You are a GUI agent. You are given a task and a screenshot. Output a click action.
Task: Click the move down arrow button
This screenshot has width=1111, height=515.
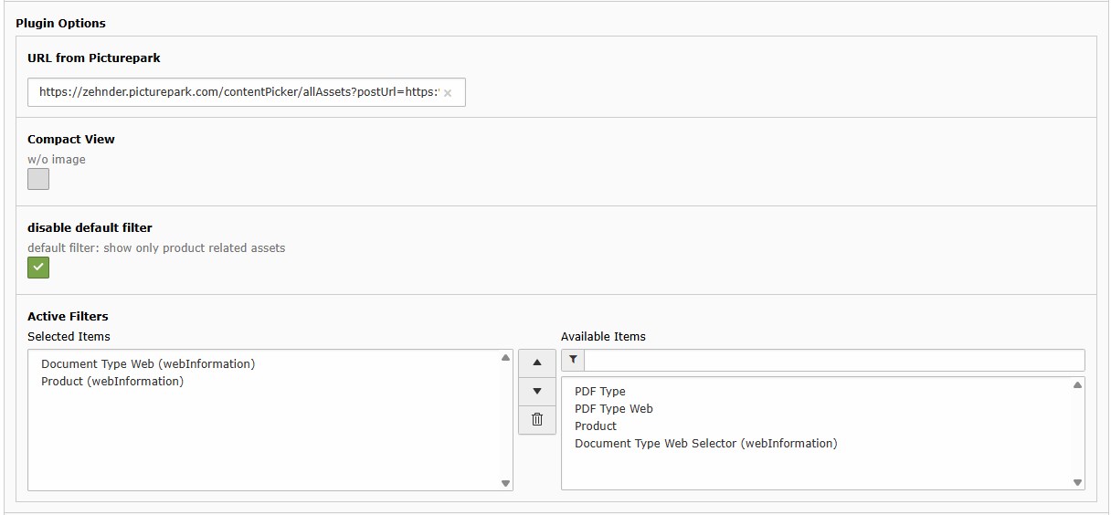click(x=536, y=391)
